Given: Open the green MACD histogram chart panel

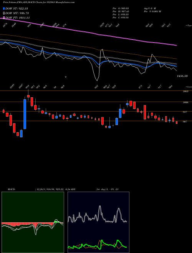Looking at the screenshot, I should (x=33, y=222).
